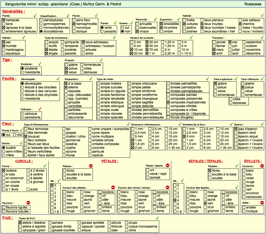
Task: Select non for Plante à fleurs
Action: 14,135
